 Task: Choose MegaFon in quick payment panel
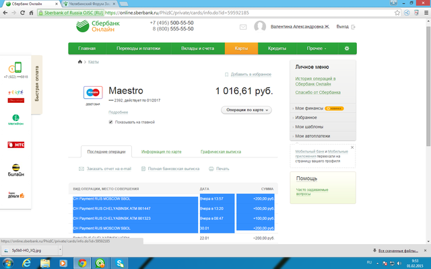click(15, 120)
